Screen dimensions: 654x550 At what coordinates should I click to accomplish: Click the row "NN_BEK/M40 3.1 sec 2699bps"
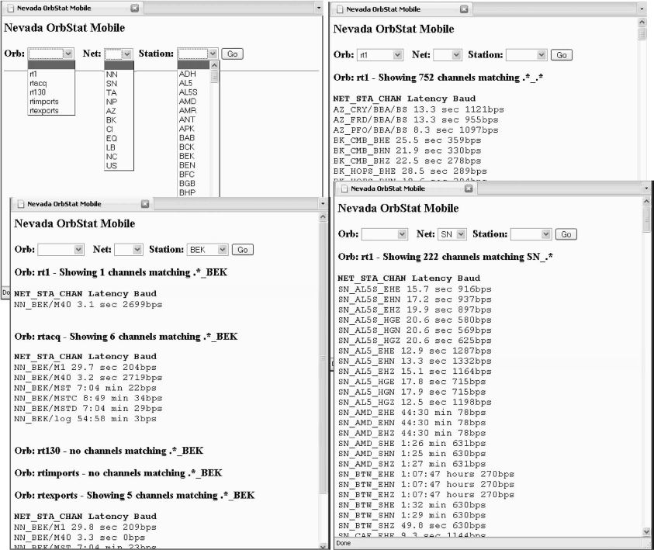point(88,304)
